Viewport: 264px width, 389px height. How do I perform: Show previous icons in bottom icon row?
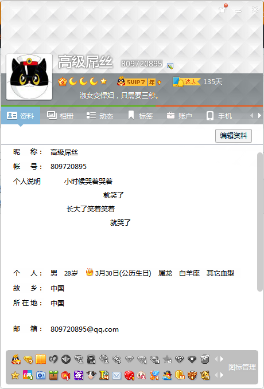pos(216,375)
